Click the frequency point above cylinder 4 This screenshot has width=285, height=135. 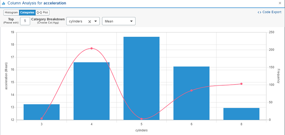click(91, 48)
